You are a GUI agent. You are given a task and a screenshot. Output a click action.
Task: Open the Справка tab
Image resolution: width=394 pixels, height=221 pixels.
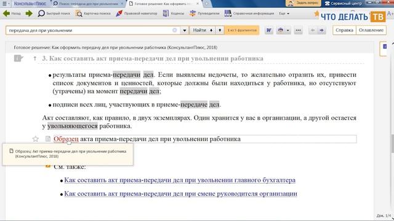(344, 30)
